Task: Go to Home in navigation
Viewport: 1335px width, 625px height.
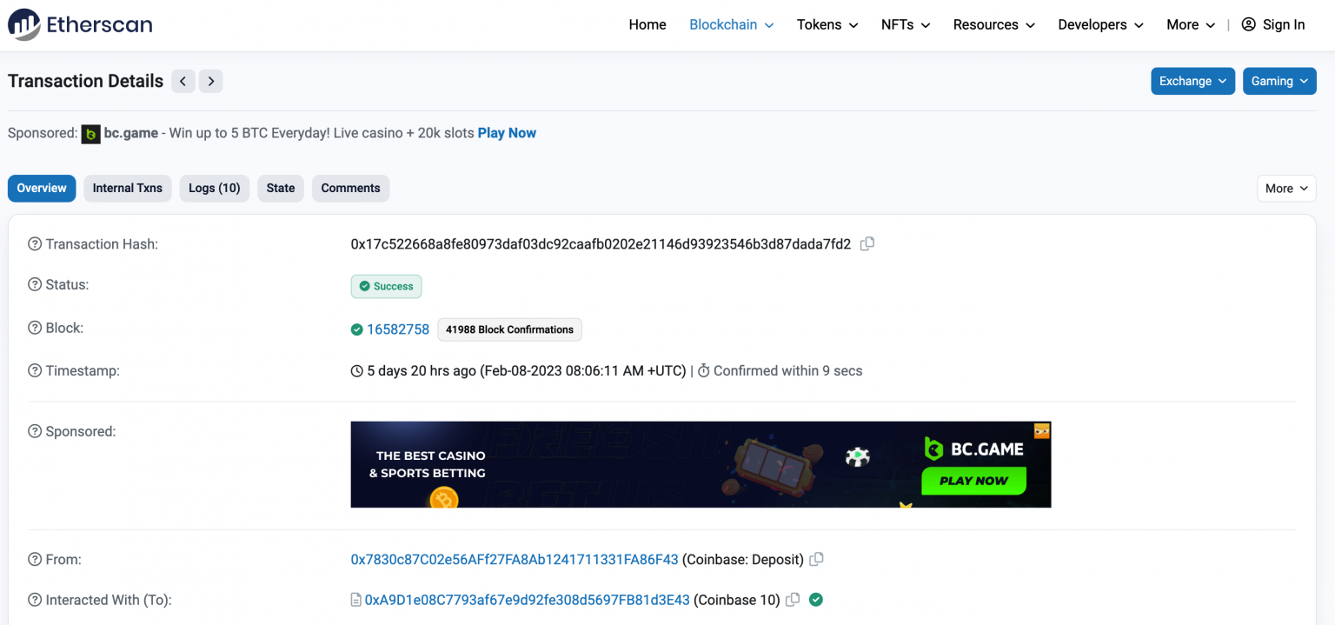Action: pyautogui.click(x=648, y=24)
